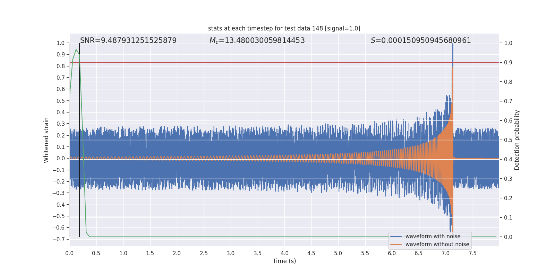
Task: Click the 7.0 tick label on the time axis
Action: [x=445, y=253]
